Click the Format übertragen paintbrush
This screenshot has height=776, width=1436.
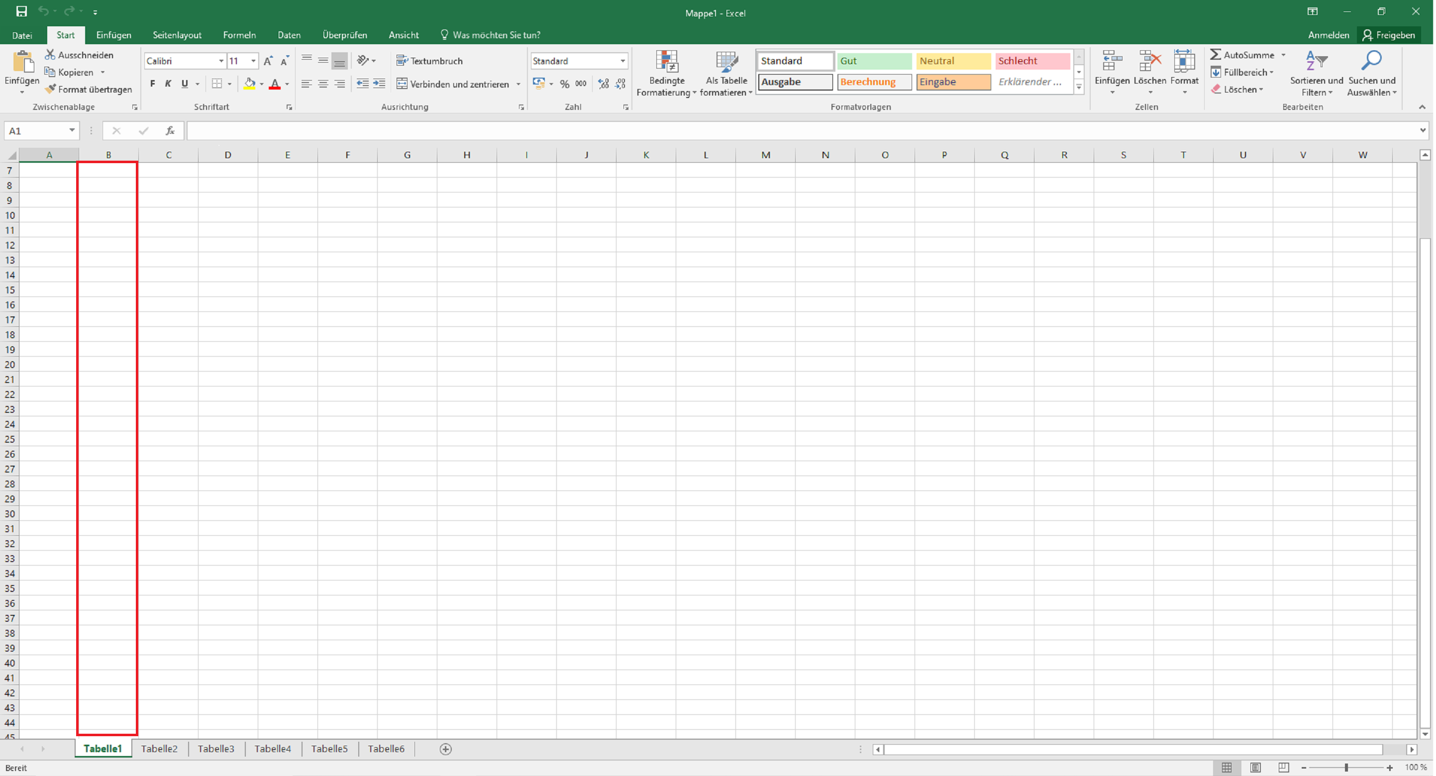point(89,89)
